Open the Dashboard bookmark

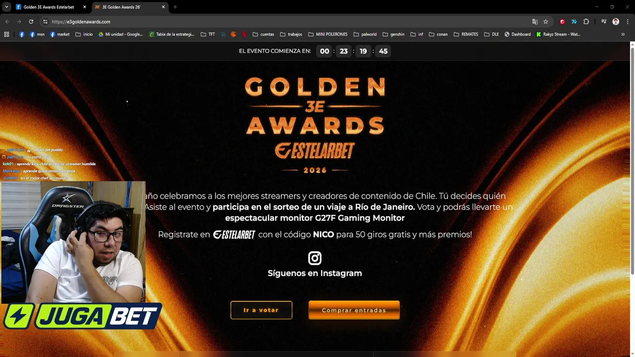coord(517,34)
